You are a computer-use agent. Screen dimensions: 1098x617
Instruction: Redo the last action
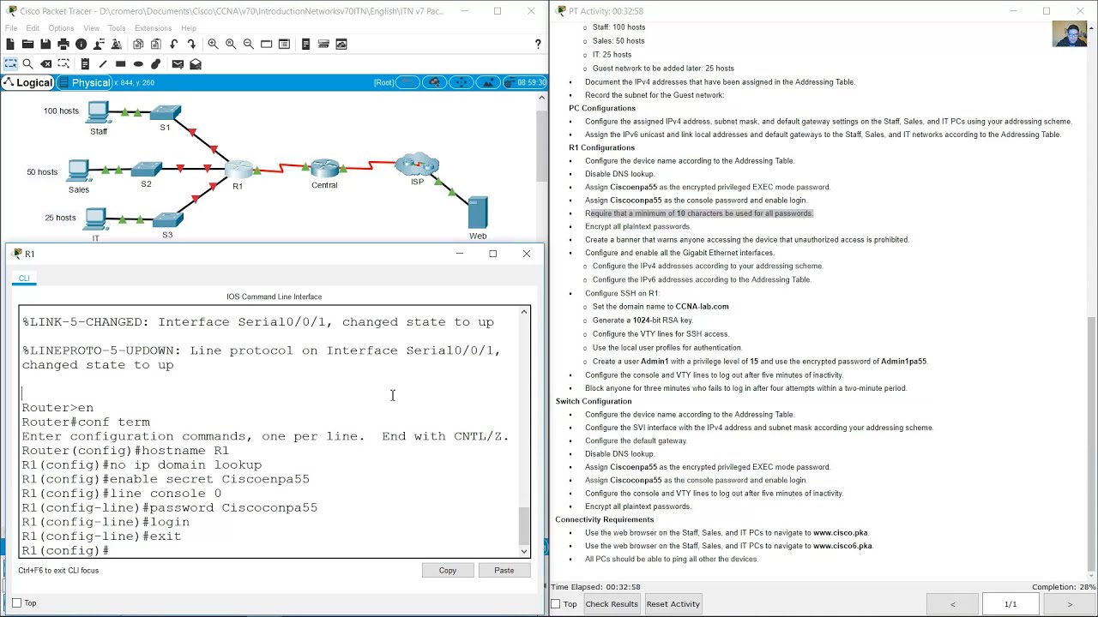click(x=191, y=44)
